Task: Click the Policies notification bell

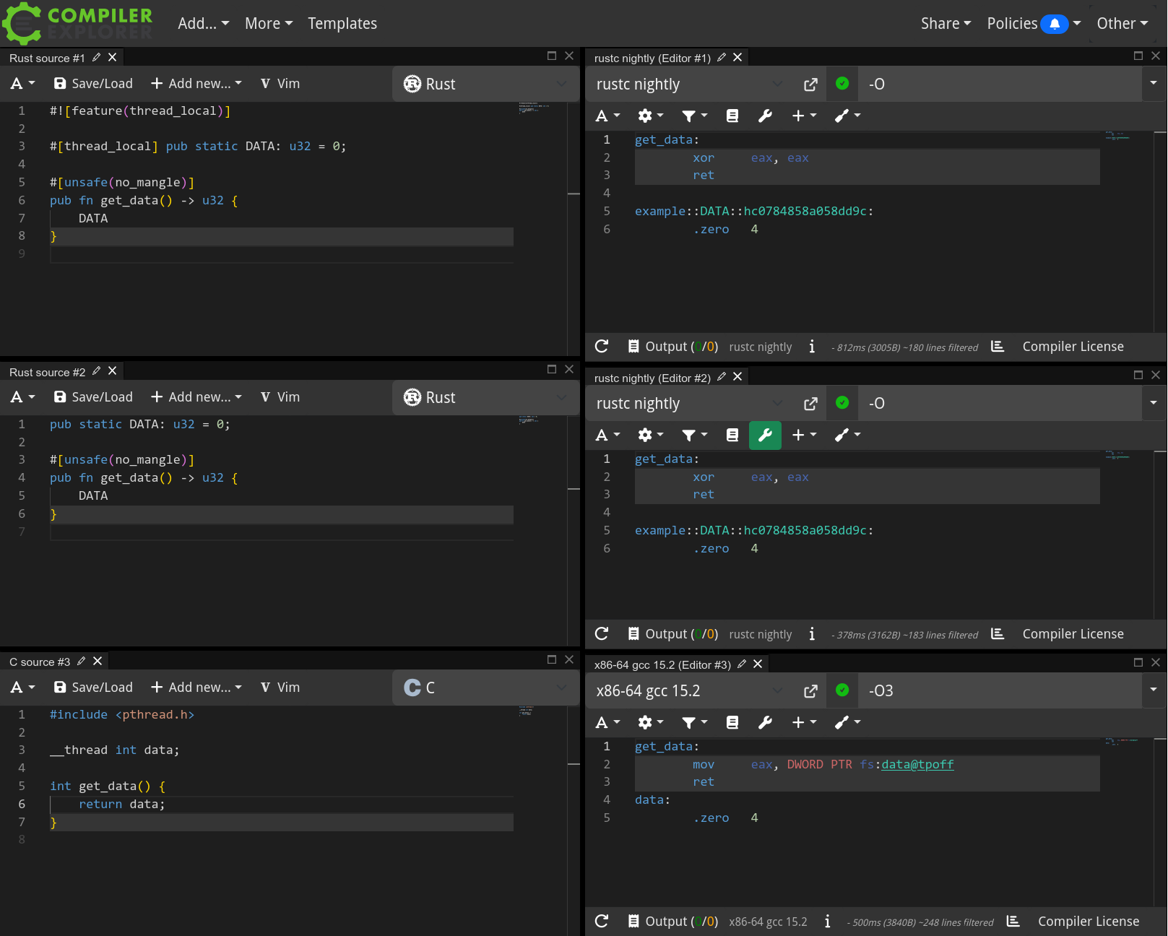Action: (1055, 24)
